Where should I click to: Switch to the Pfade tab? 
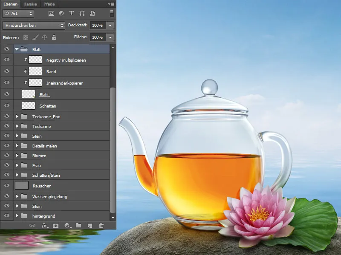(49, 4)
